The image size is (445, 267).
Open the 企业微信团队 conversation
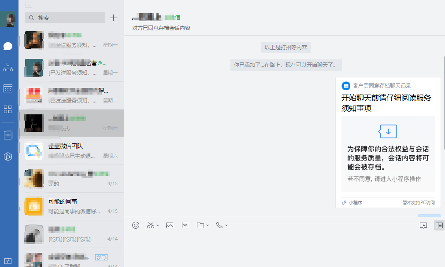(x=71, y=151)
